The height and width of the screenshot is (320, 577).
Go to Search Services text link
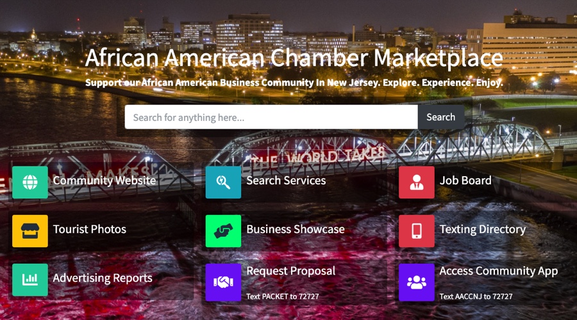coord(286,180)
